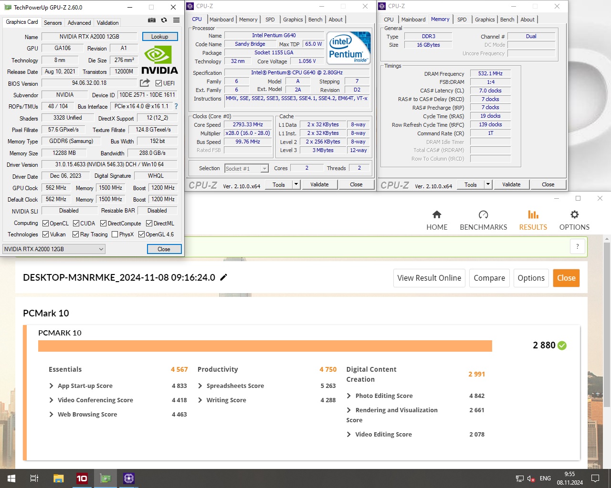Switch to GPU-Z Validation tab

107,23
